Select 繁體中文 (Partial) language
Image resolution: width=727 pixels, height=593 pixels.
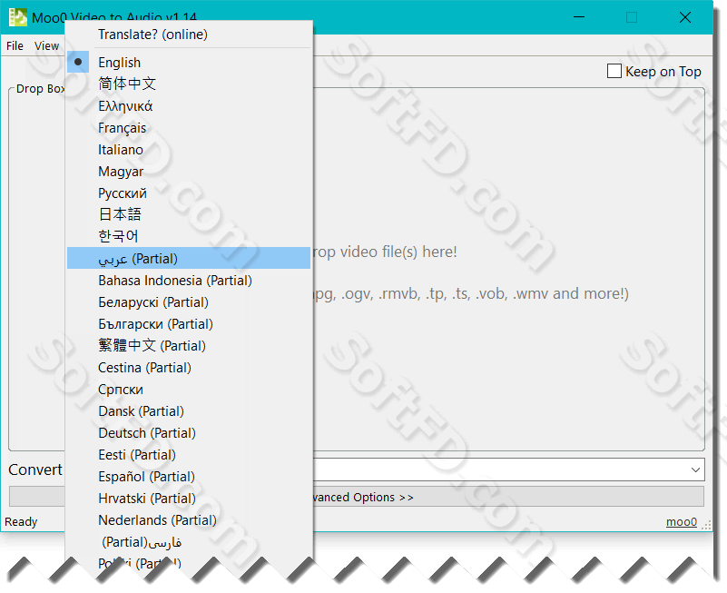189,345
